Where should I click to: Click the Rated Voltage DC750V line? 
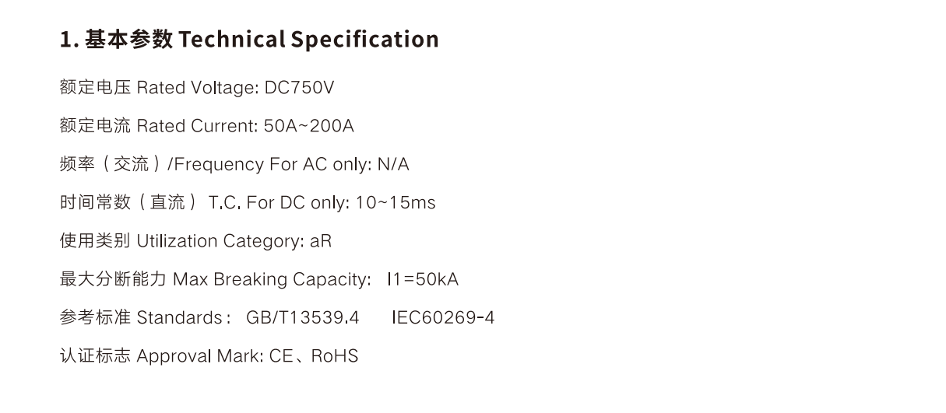(197, 88)
